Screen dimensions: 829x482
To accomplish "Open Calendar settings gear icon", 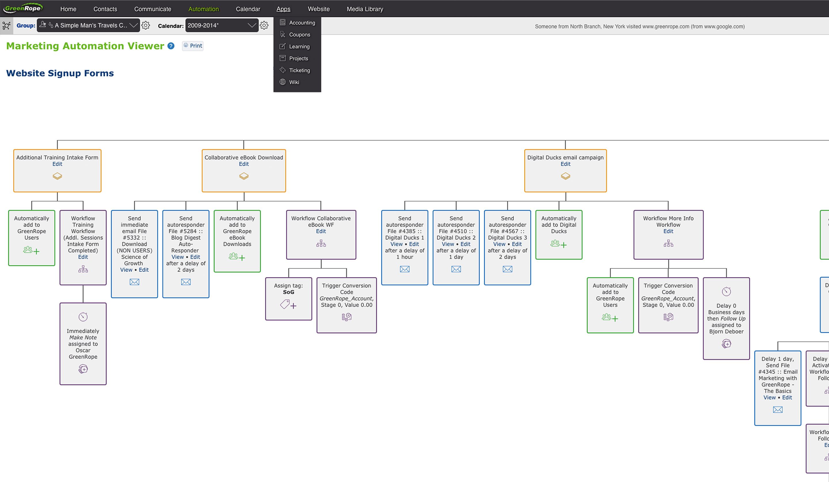I will pos(264,25).
